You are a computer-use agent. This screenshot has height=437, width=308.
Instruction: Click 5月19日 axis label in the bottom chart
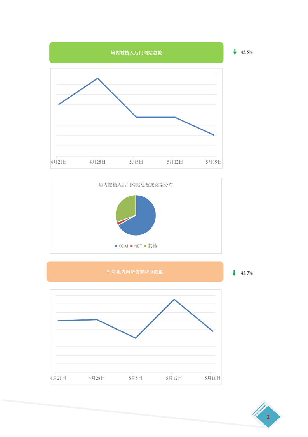(x=213, y=378)
